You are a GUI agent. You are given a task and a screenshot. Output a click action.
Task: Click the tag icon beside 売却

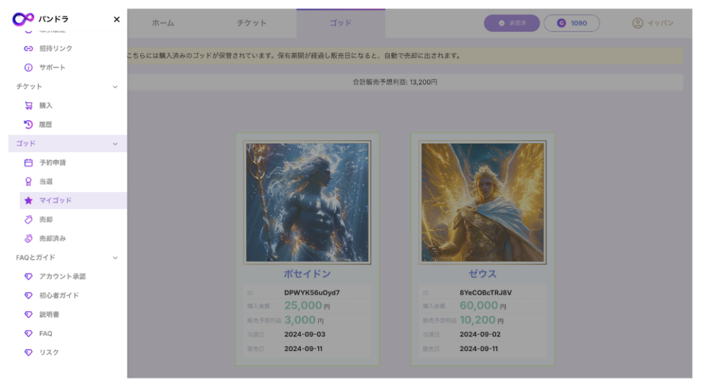28,220
